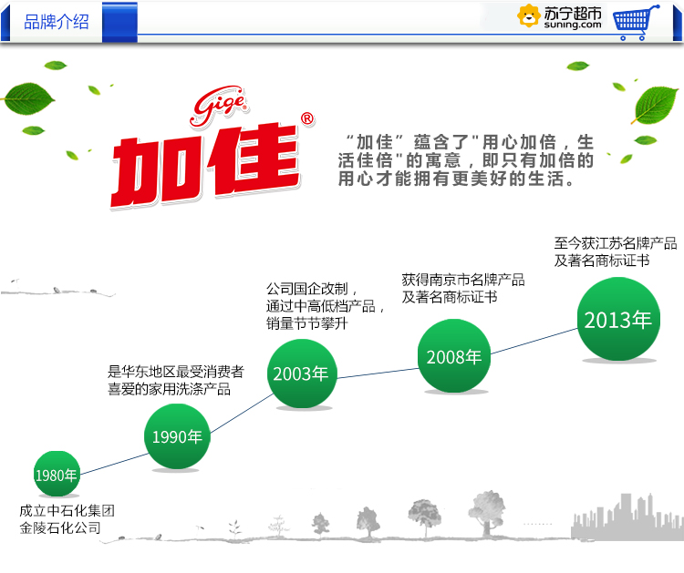Click the blue shopping cart icon
This screenshot has width=684, height=573.
[636, 22]
